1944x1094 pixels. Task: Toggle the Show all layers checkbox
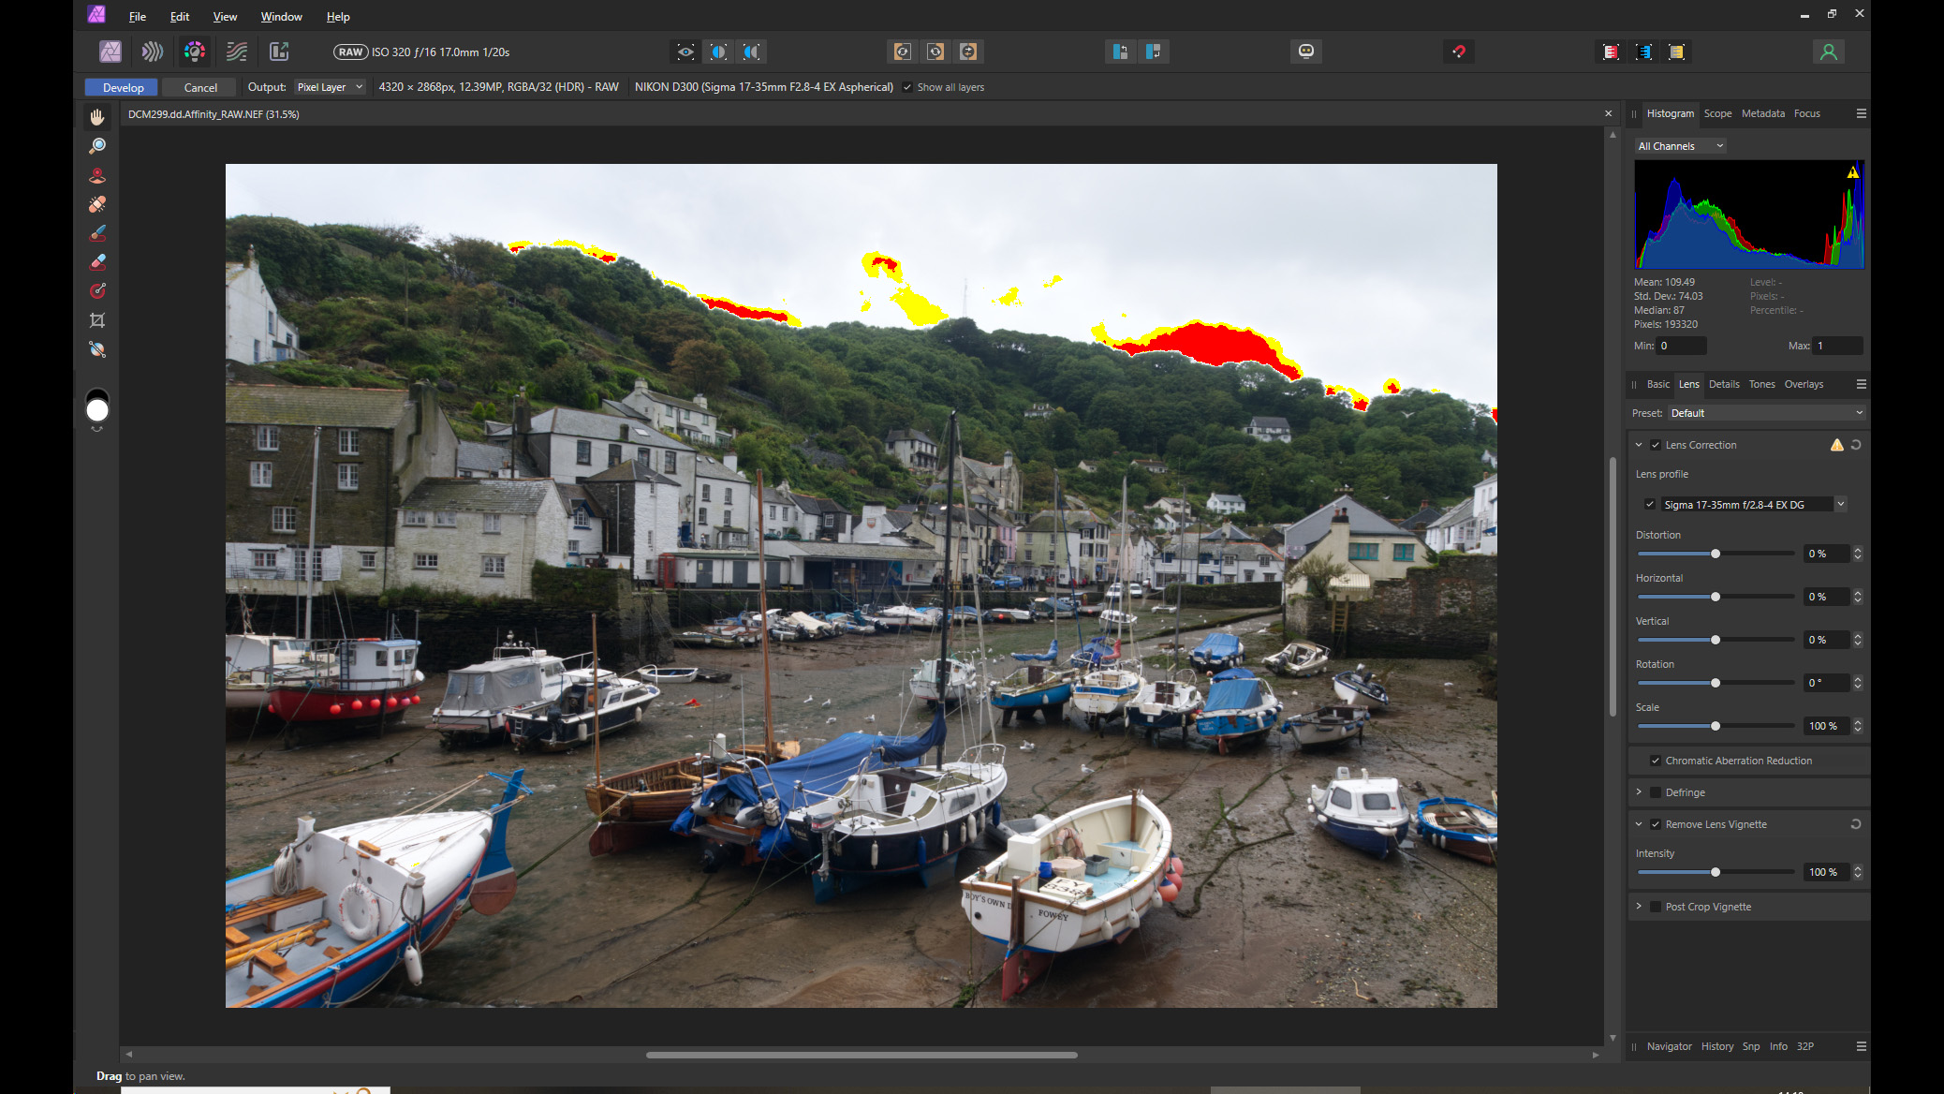906,87
